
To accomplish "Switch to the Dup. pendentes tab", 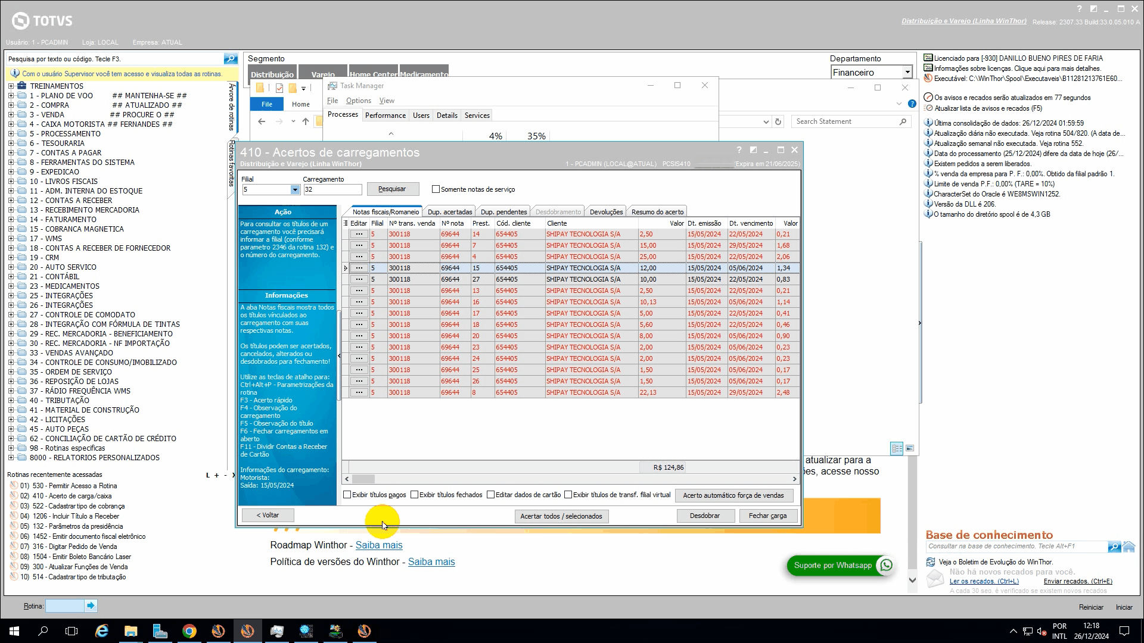I will [503, 212].
